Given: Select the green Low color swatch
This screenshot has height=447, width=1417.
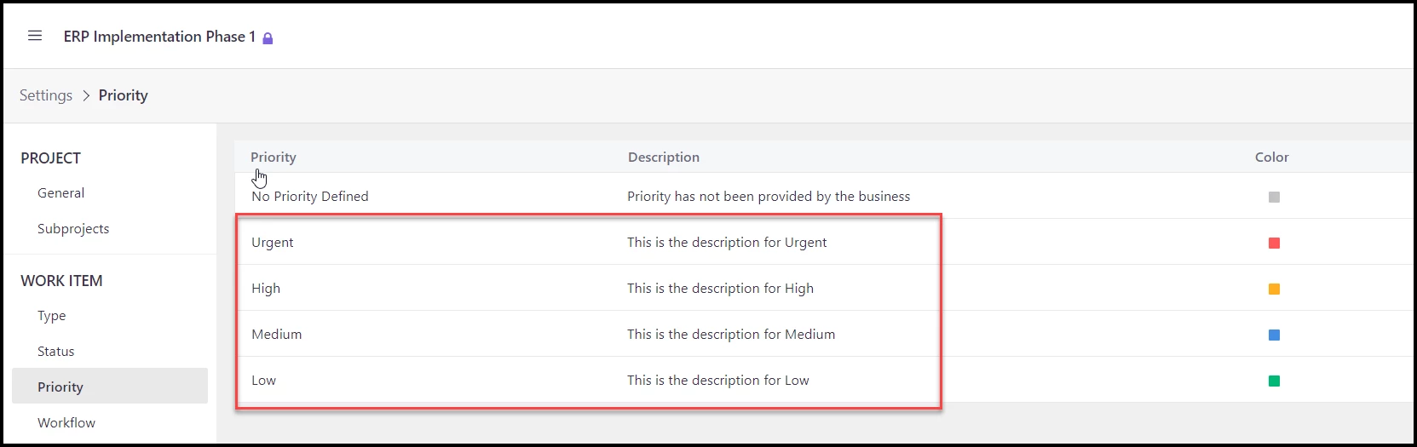Looking at the screenshot, I should point(1274,381).
